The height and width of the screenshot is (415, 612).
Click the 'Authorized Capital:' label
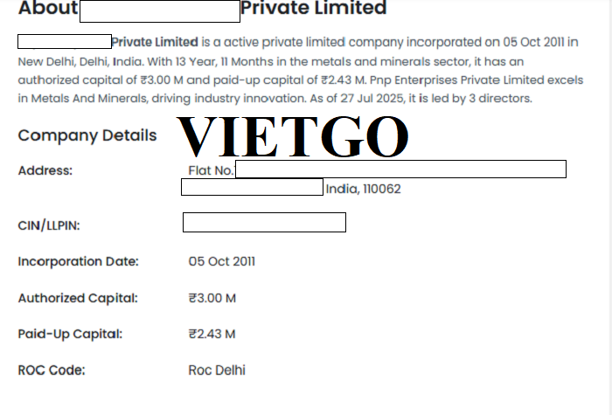[78, 298]
